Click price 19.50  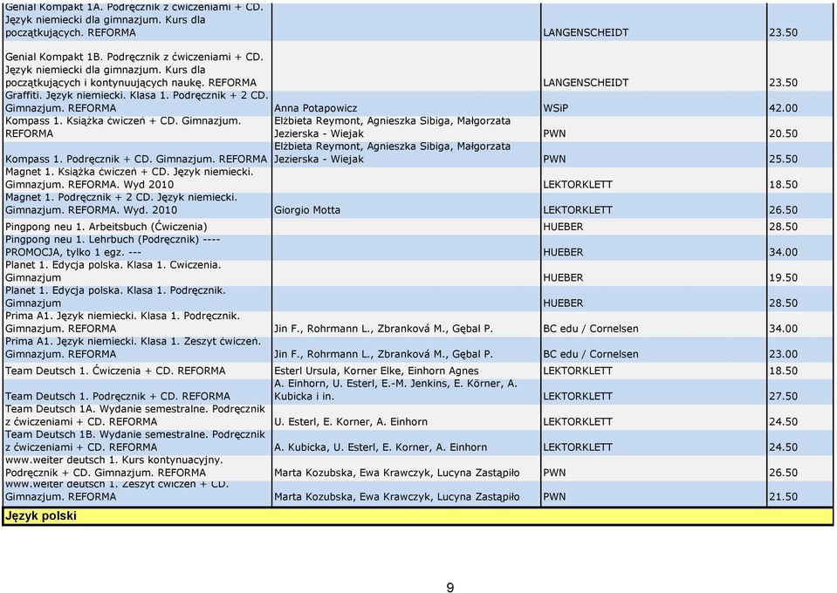coord(783,278)
